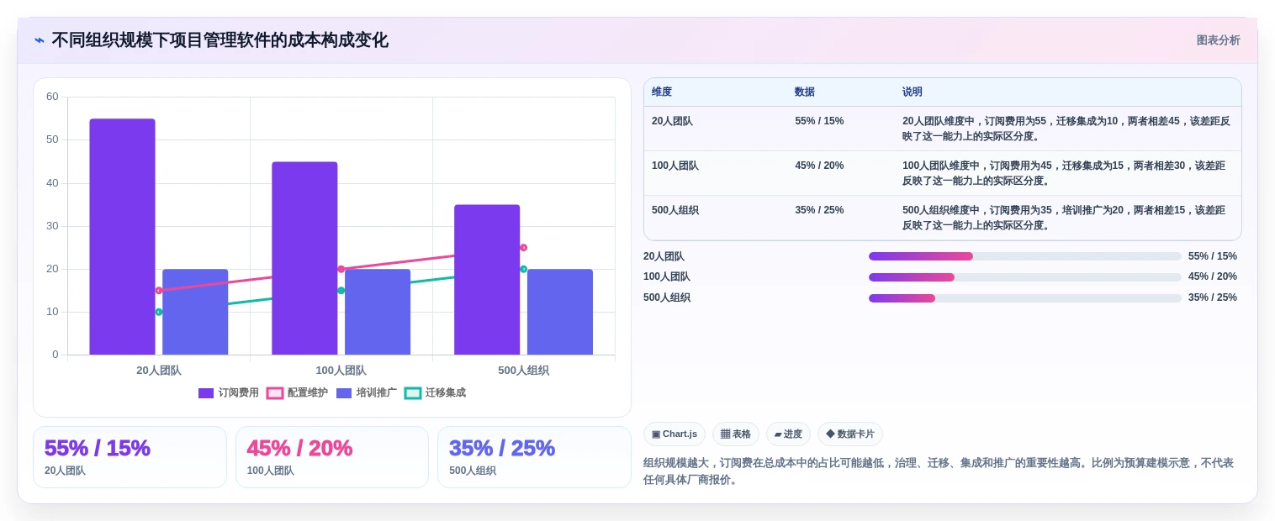
Task: Click the 20人团队 progress bar
Action: pos(1025,256)
